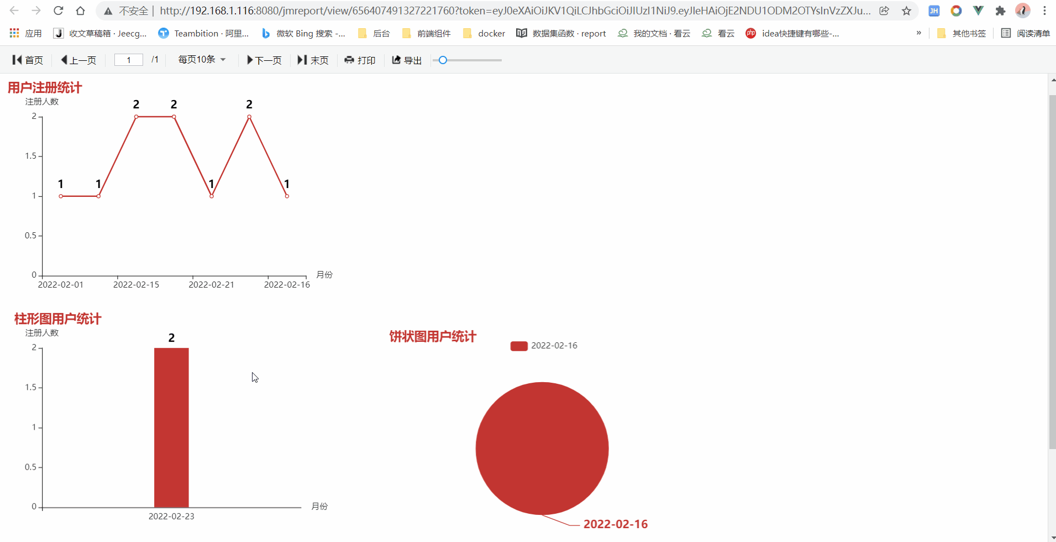Open the 前端组件 bookmark folder
The image size is (1056, 542).
coord(426,33)
